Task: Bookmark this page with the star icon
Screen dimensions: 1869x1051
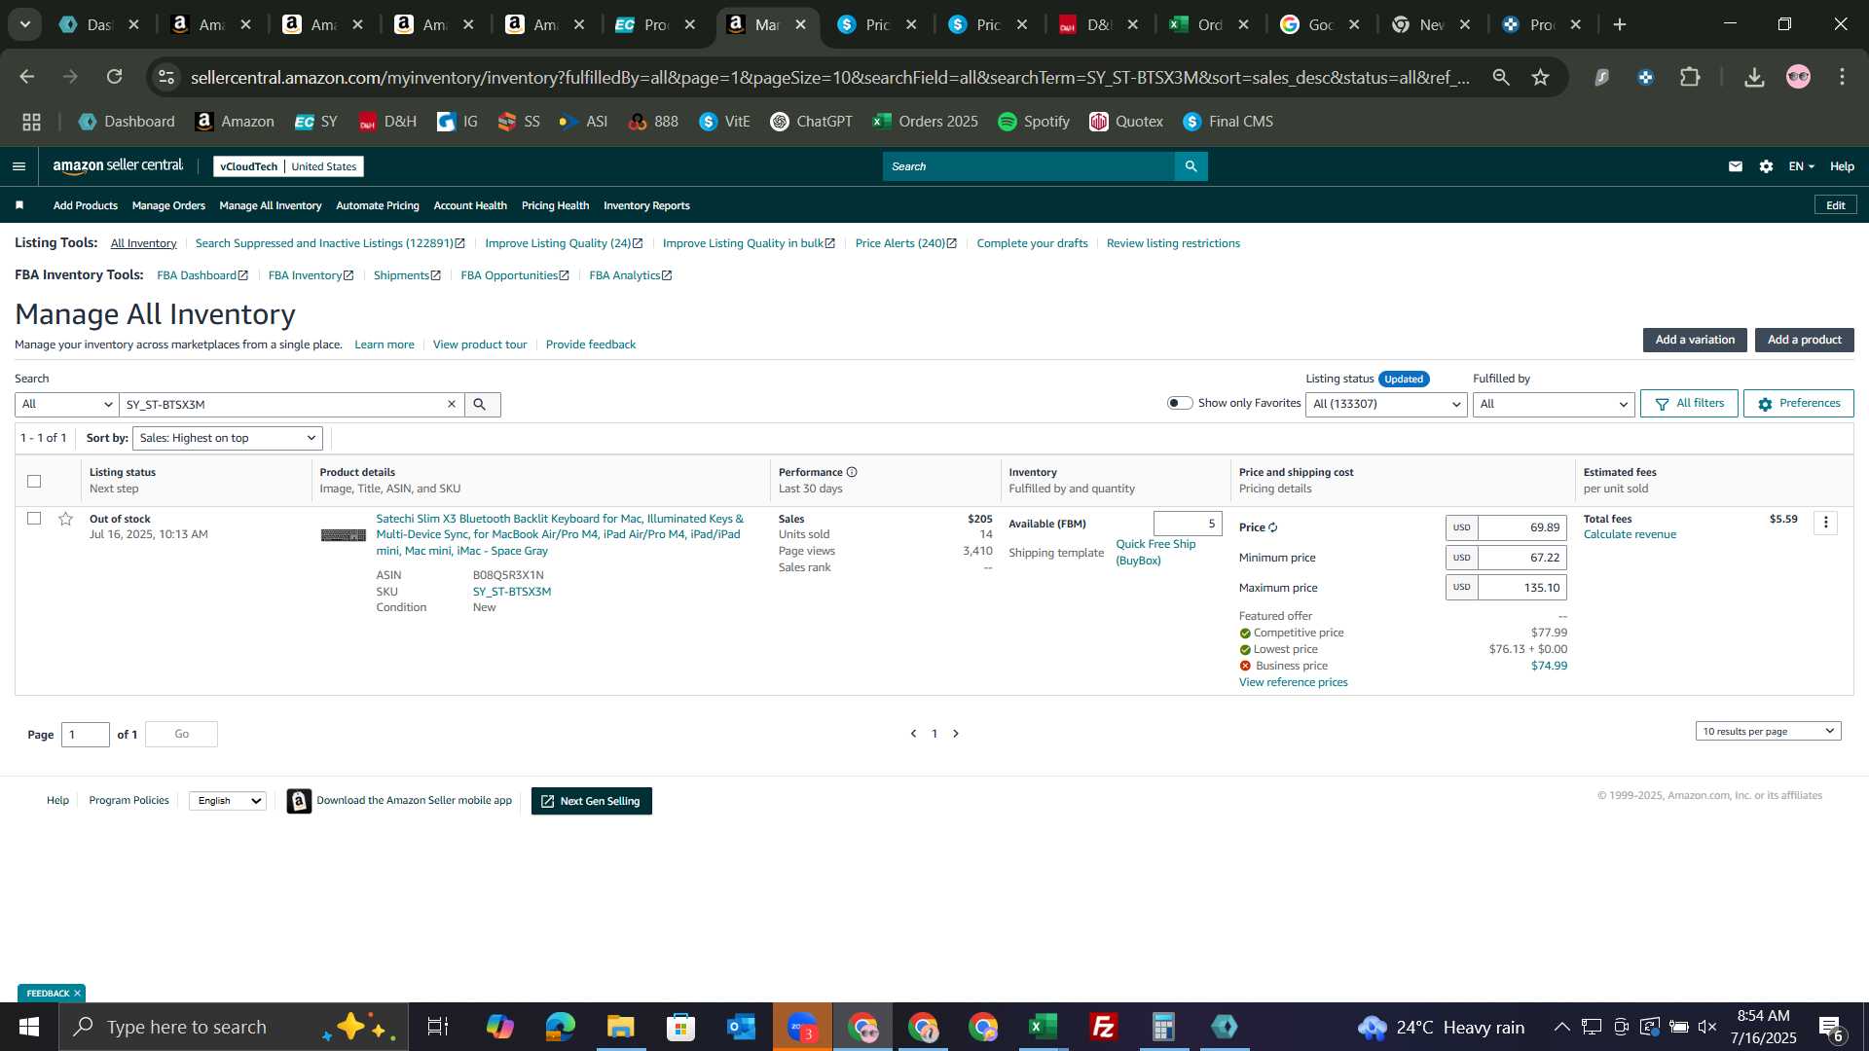Action: [x=1541, y=77]
